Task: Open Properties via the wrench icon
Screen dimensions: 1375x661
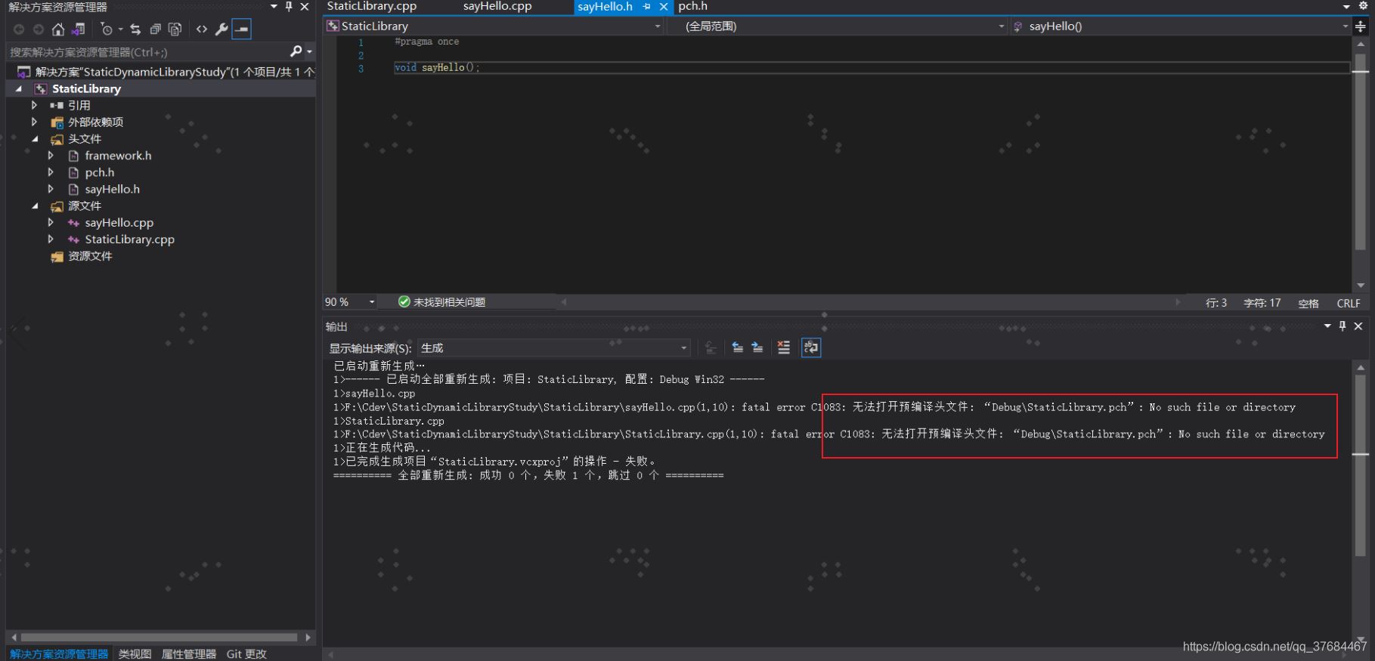Action: [x=221, y=29]
